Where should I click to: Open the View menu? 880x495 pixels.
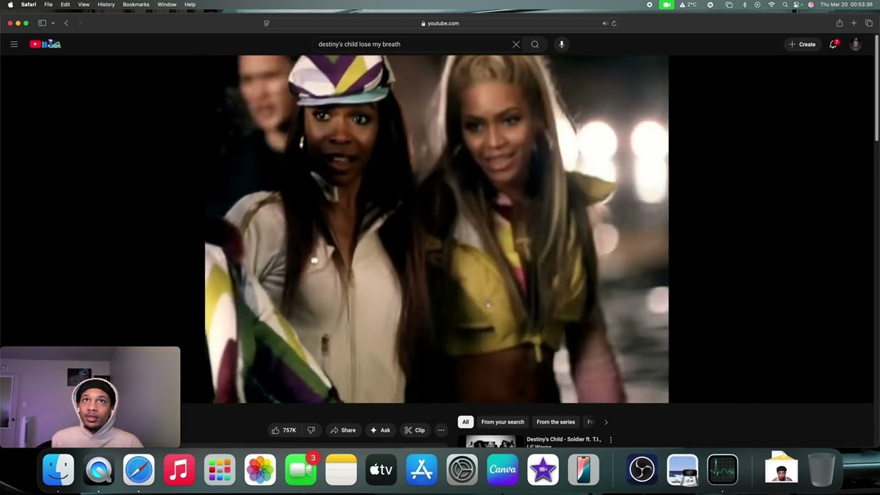[84, 5]
